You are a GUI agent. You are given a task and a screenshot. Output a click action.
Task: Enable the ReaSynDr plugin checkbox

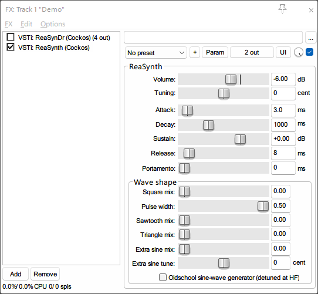coord(11,37)
